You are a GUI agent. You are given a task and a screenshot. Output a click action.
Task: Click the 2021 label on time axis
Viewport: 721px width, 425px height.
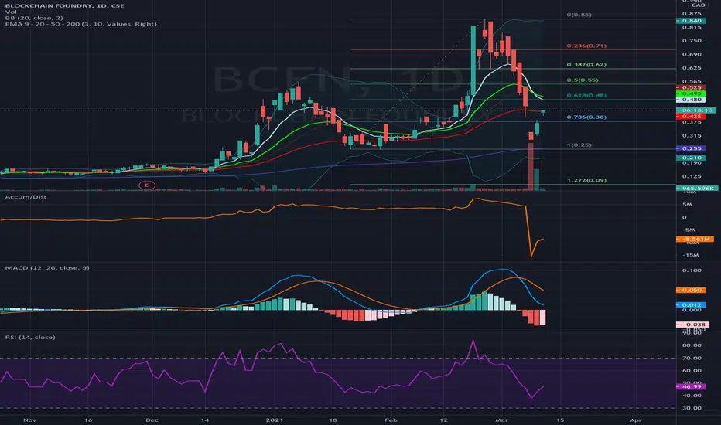point(275,420)
